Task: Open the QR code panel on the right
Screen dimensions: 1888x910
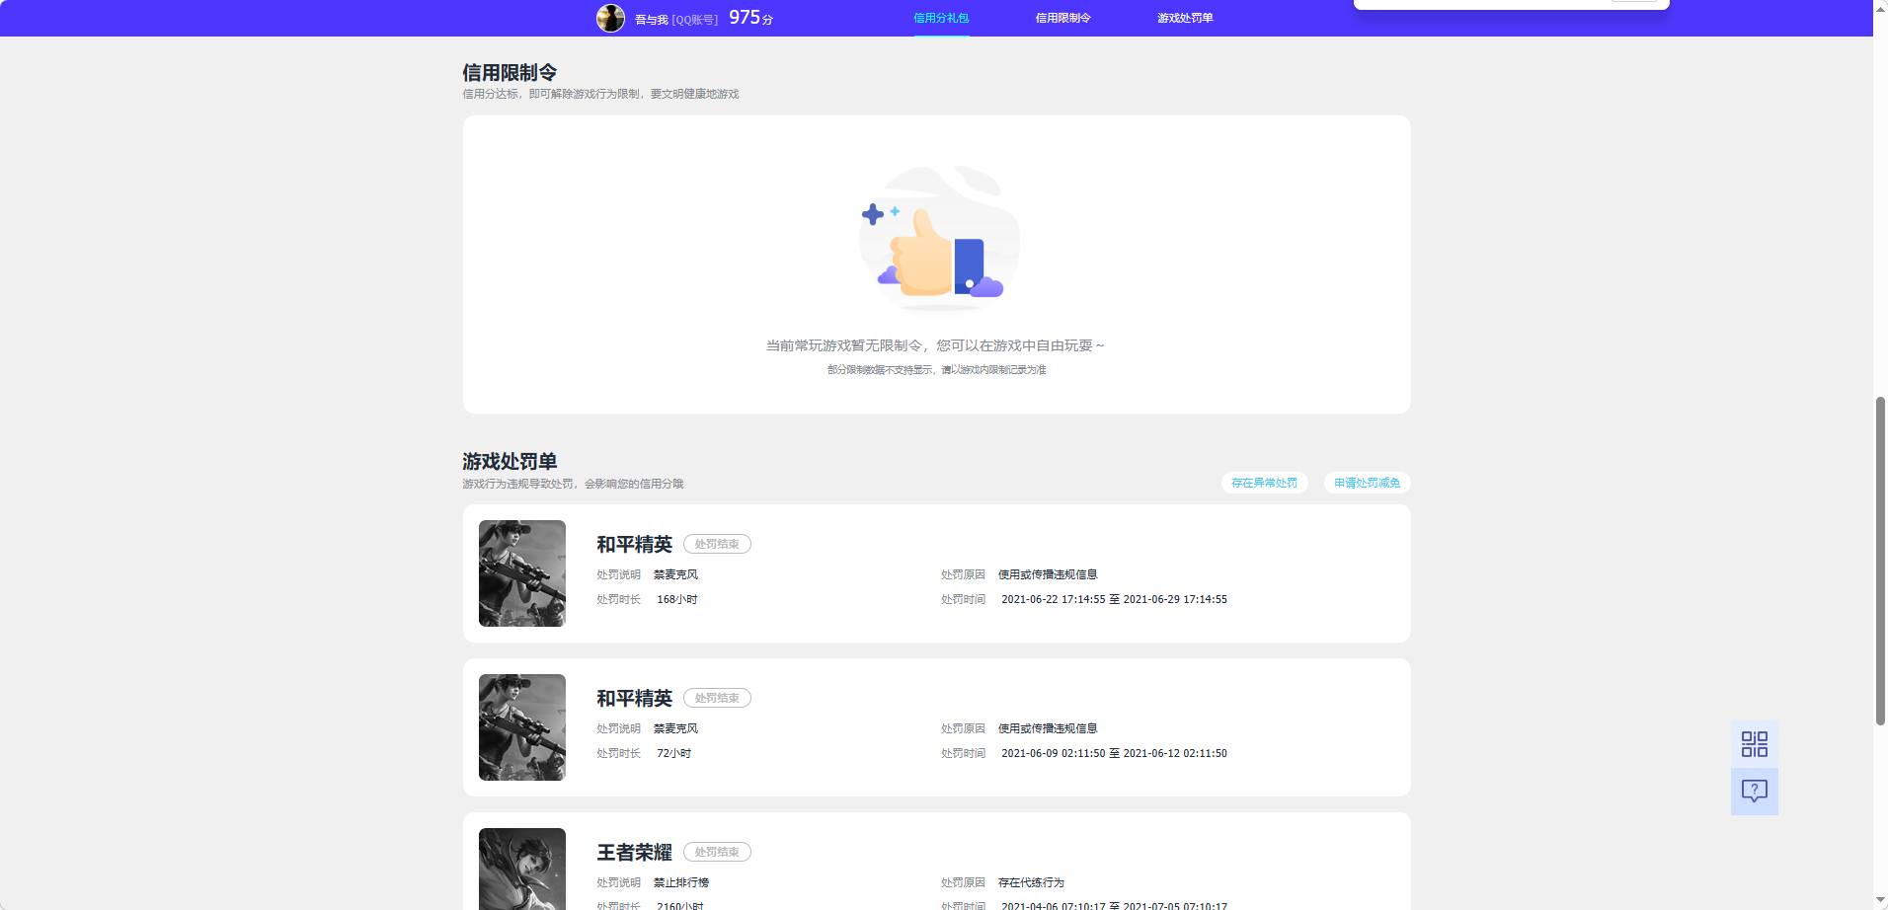Action: 1753,743
